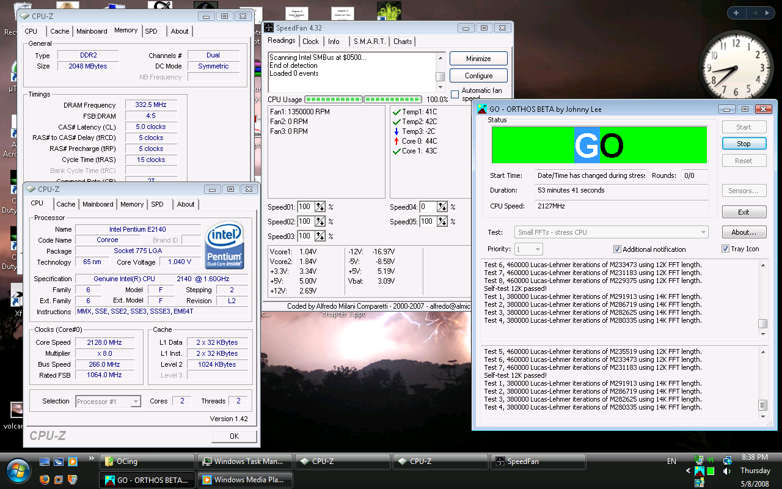Click the SpeedFan temperature 44 tray icon
Viewport: 782px width, 489px height.
(x=711, y=460)
